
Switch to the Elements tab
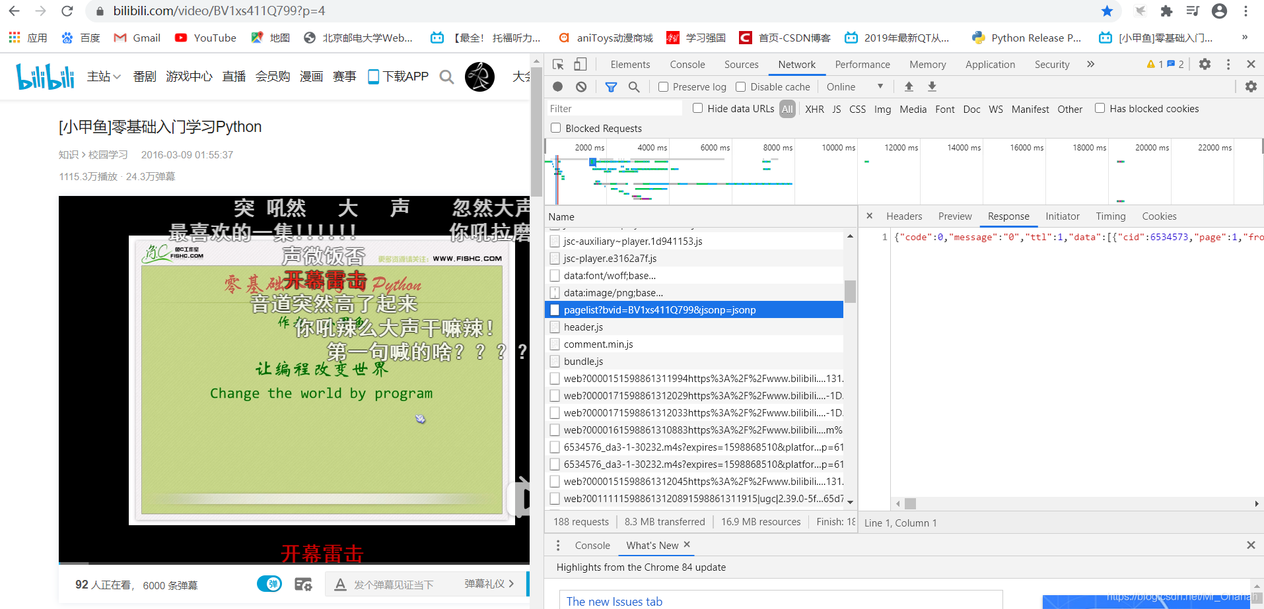click(x=630, y=64)
